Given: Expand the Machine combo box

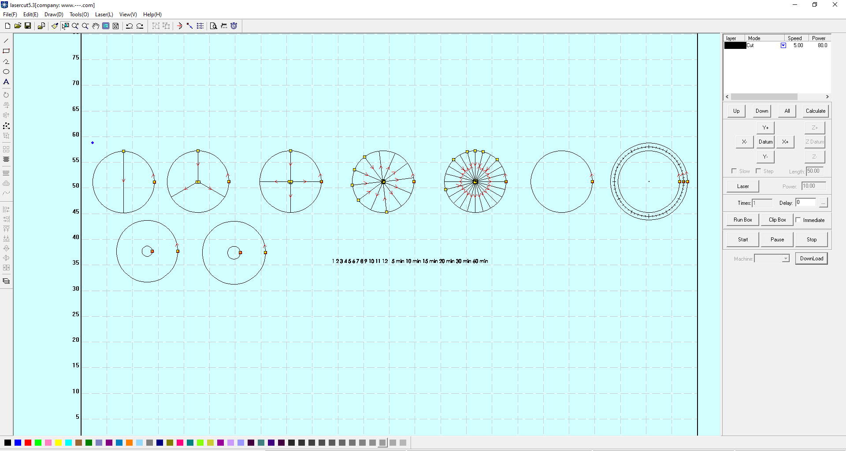Looking at the screenshot, I should pyautogui.click(x=786, y=259).
